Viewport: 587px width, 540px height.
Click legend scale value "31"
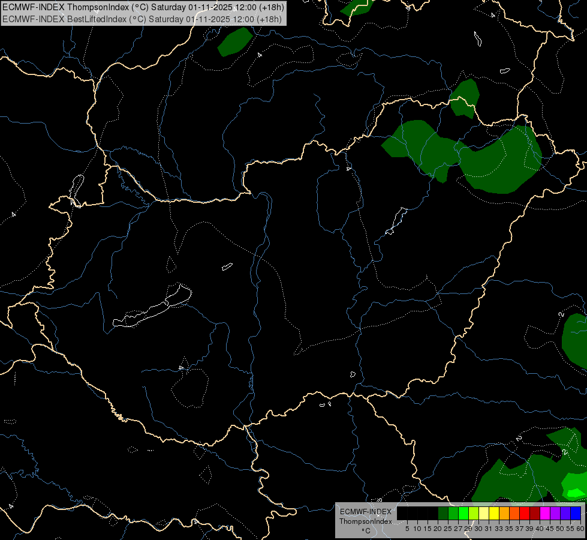click(489, 529)
